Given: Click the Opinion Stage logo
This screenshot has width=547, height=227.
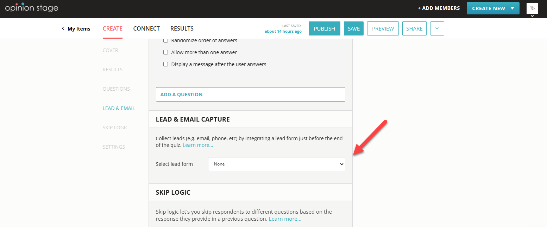Looking at the screenshot, I should [x=32, y=7].
